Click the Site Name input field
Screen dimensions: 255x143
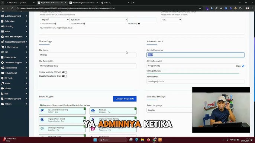(88, 55)
